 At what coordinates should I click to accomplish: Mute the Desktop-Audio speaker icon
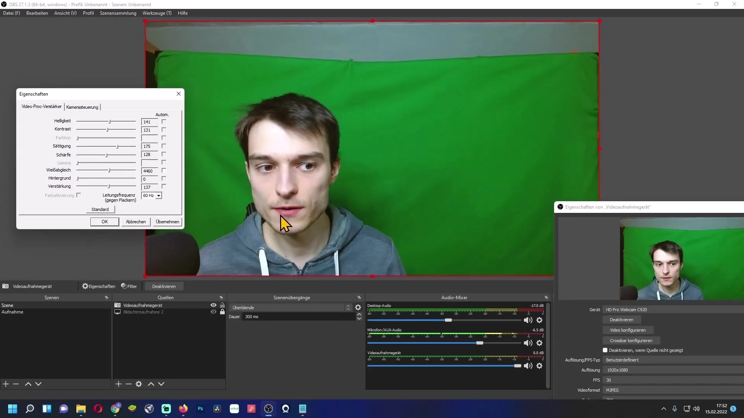pyautogui.click(x=528, y=320)
